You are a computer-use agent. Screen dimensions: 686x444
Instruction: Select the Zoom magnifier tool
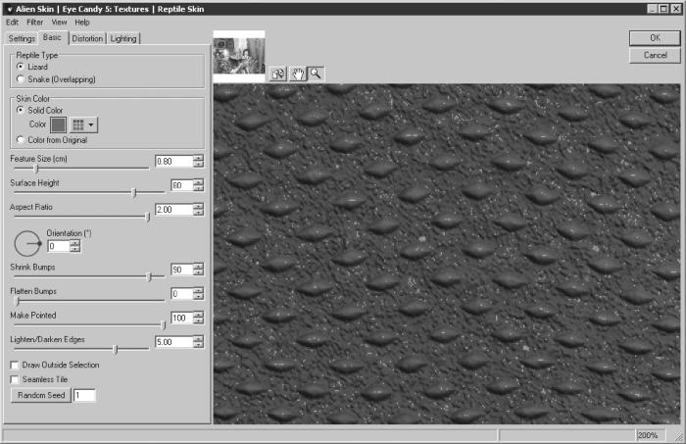click(x=316, y=74)
